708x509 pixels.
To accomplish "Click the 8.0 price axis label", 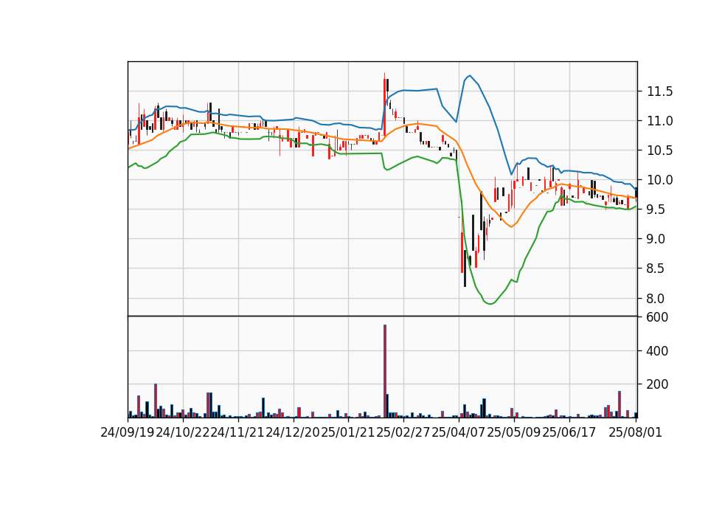I will [x=656, y=299].
